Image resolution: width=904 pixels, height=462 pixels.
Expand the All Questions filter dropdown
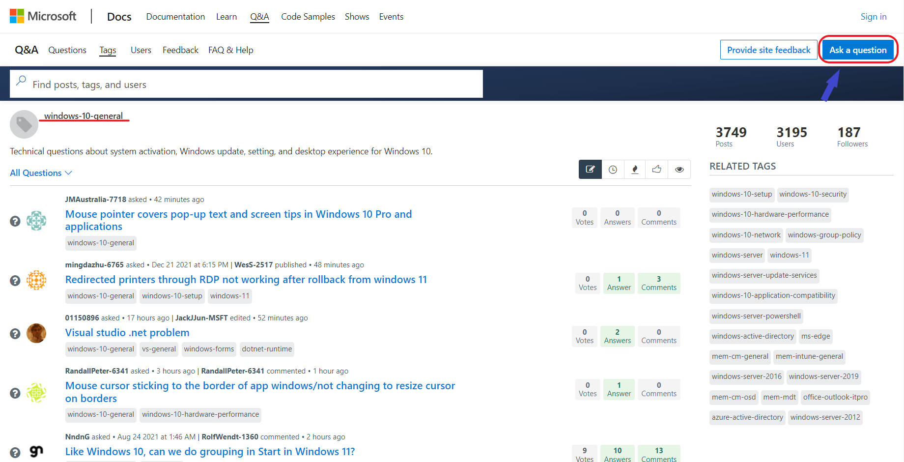pyautogui.click(x=41, y=173)
